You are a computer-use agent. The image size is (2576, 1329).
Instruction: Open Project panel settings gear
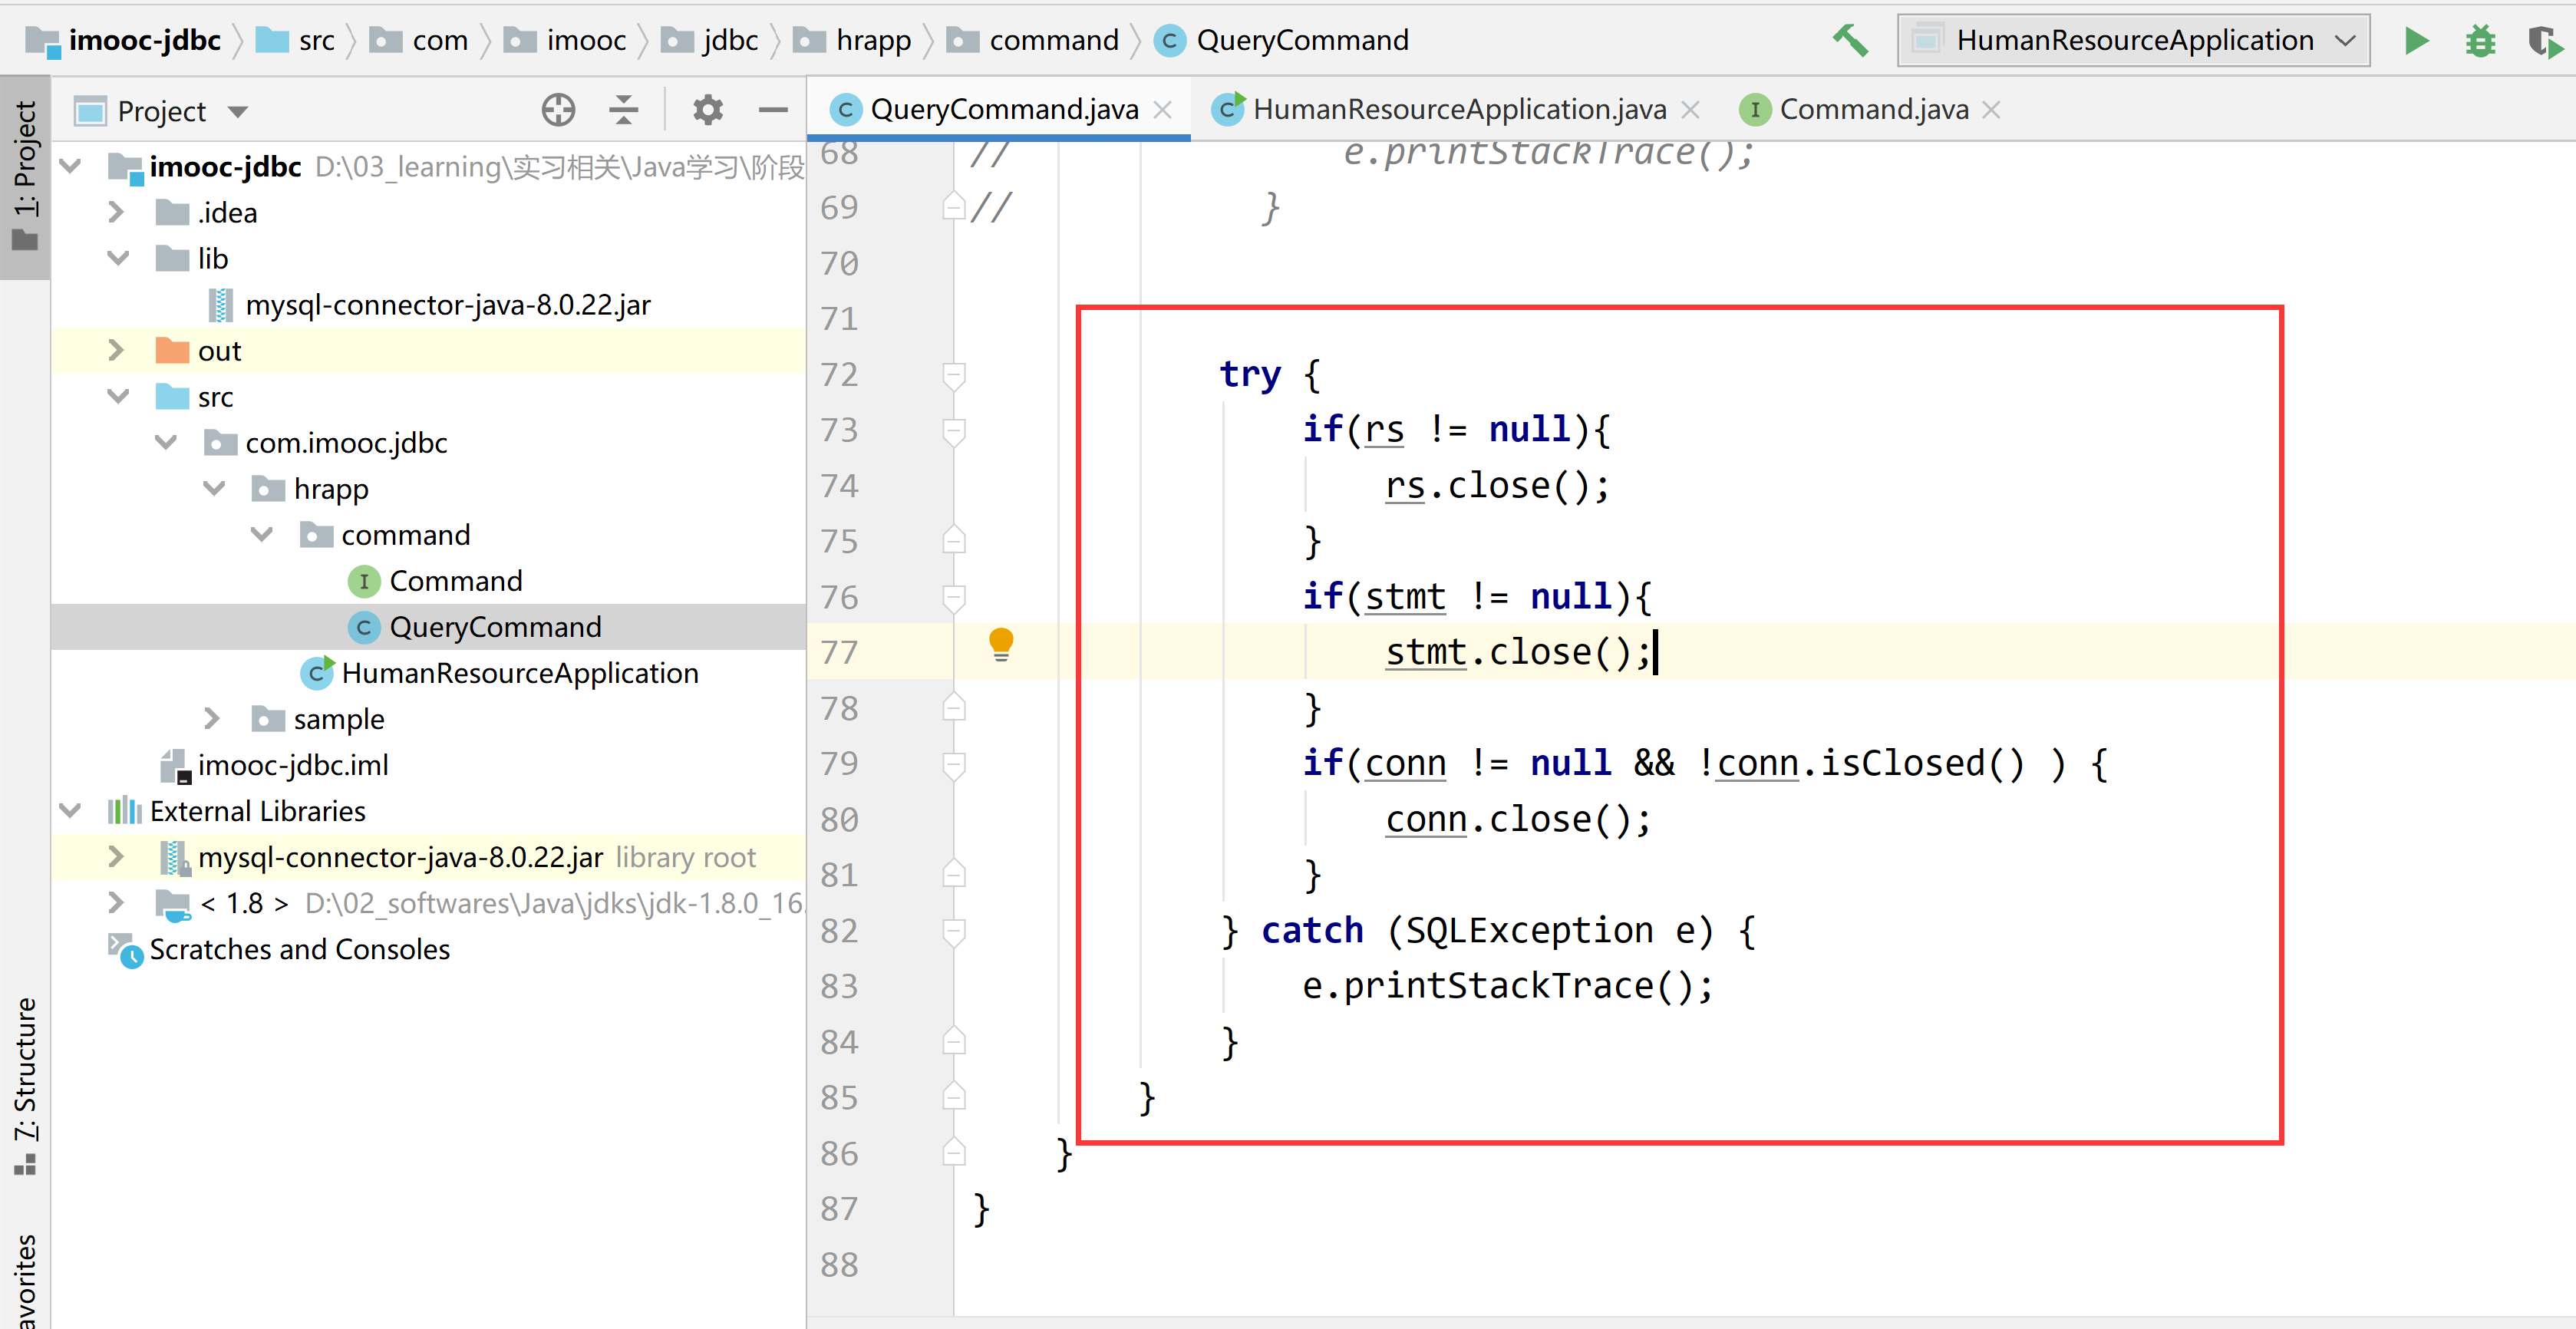point(708,110)
